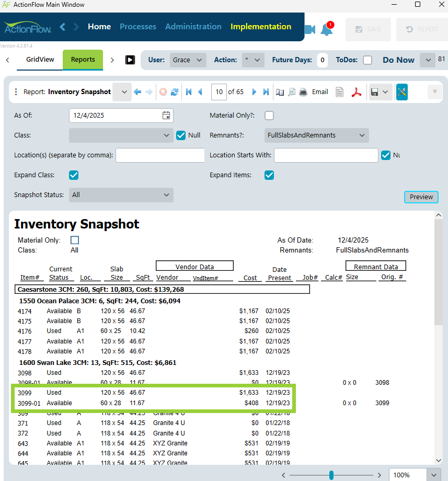Image resolution: width=448 pixels, height=481 pixels.
Task: Click the Email button
Action: (320, 91)
